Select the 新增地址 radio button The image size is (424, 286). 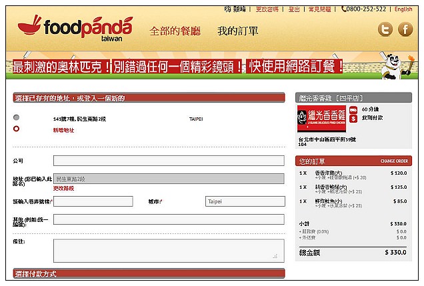pyautogui.click(x=16, y=129)
